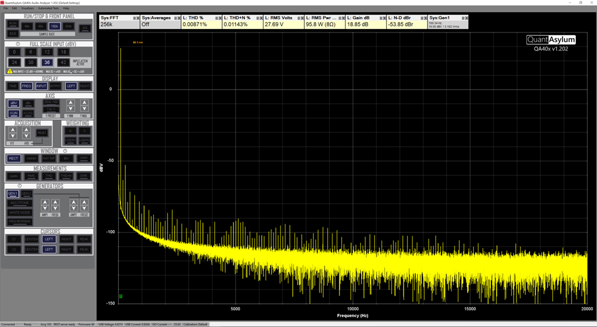The height and width of the screenshot is (327, 597).
Task: Click the IDLE button
Action: pyautogui.click(x=13, y=34)
